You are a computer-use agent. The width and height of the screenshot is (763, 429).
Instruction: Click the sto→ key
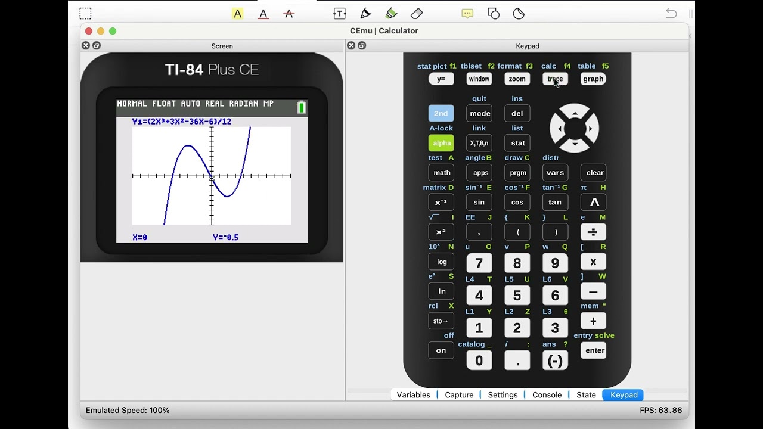(x=441, y=321)
